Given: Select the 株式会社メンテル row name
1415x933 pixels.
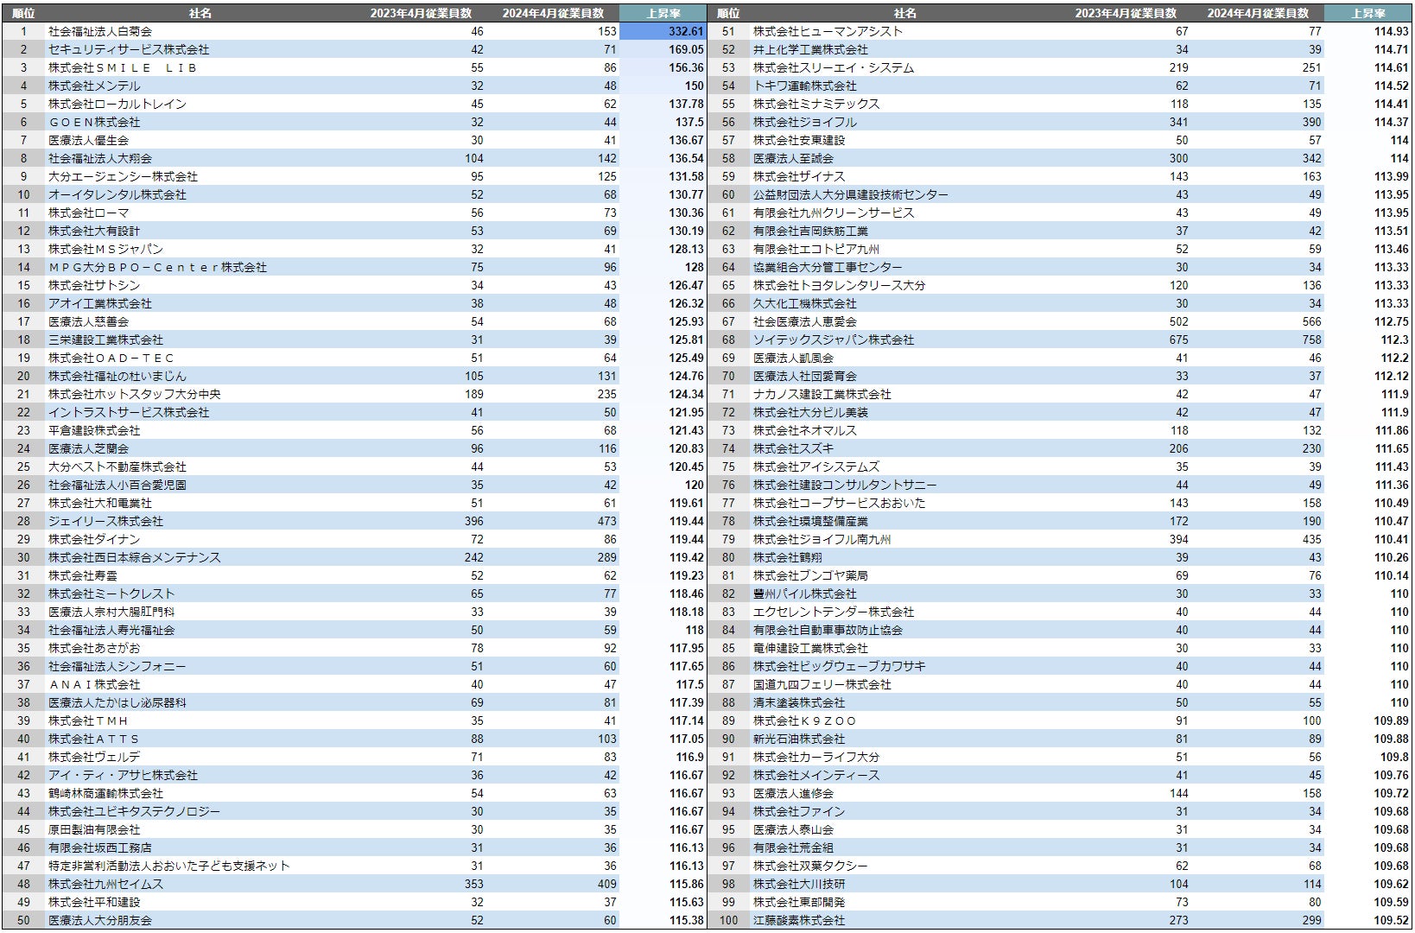Looking at the screenshot, I should pos(94,86).
